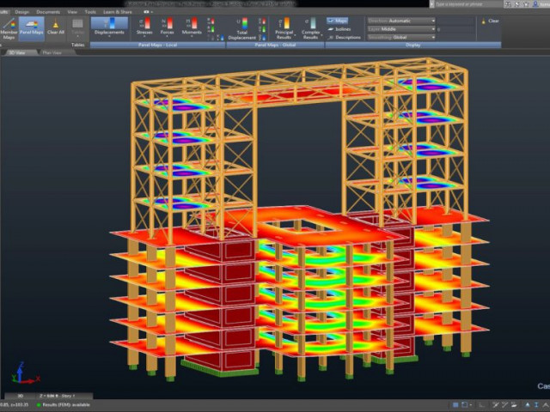
Task: Toggle the Isolines display mode
Action: (339, 29)
